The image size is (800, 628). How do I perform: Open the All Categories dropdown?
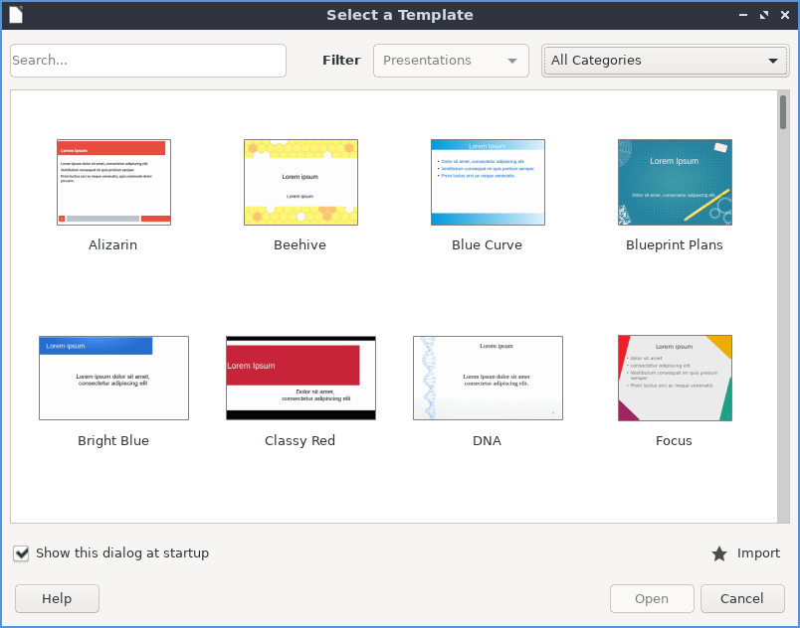pyautogui.click(x=665, y=61)
